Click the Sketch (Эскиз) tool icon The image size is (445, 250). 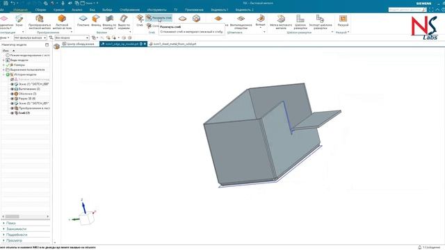point(19,19)
